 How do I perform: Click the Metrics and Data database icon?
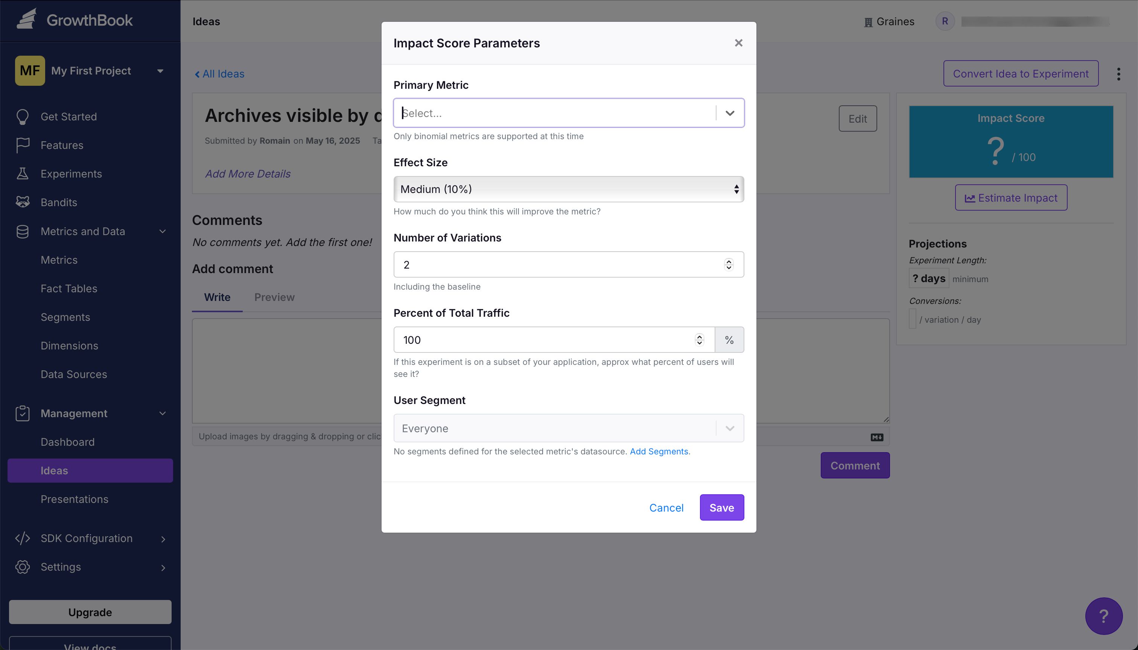(22, 231)
